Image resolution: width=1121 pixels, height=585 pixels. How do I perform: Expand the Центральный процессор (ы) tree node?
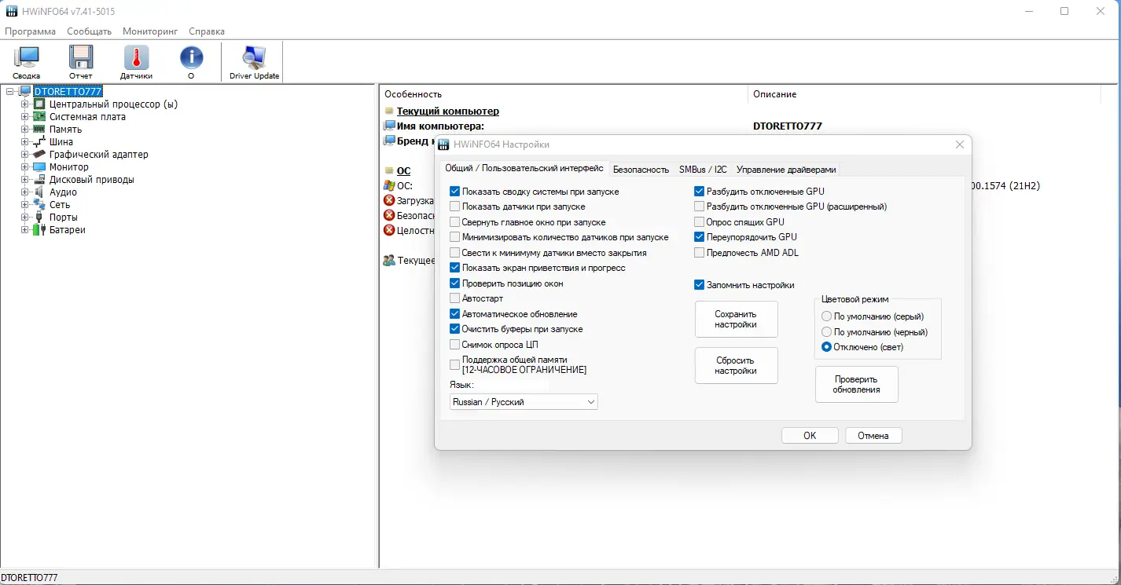[25, 104]
